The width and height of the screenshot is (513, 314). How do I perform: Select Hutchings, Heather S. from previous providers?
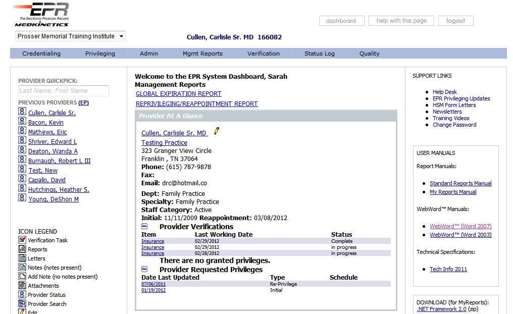[x=59, y=189]
